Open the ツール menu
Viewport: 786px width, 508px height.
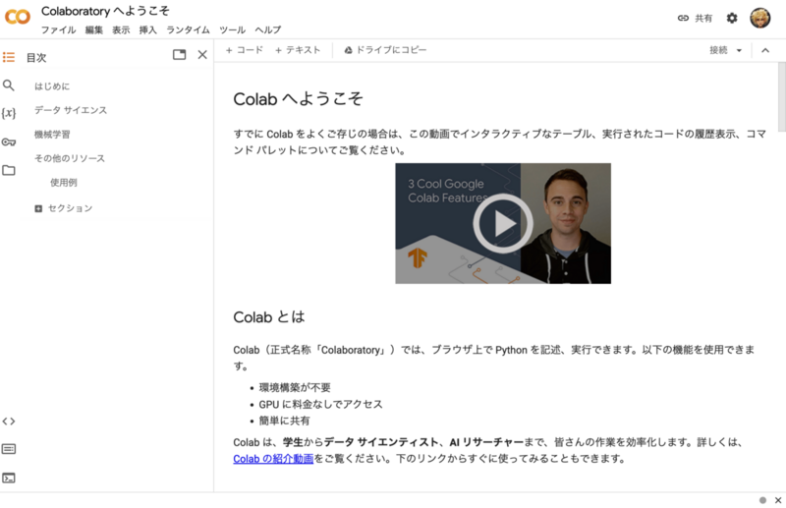(x=232, y=30)
